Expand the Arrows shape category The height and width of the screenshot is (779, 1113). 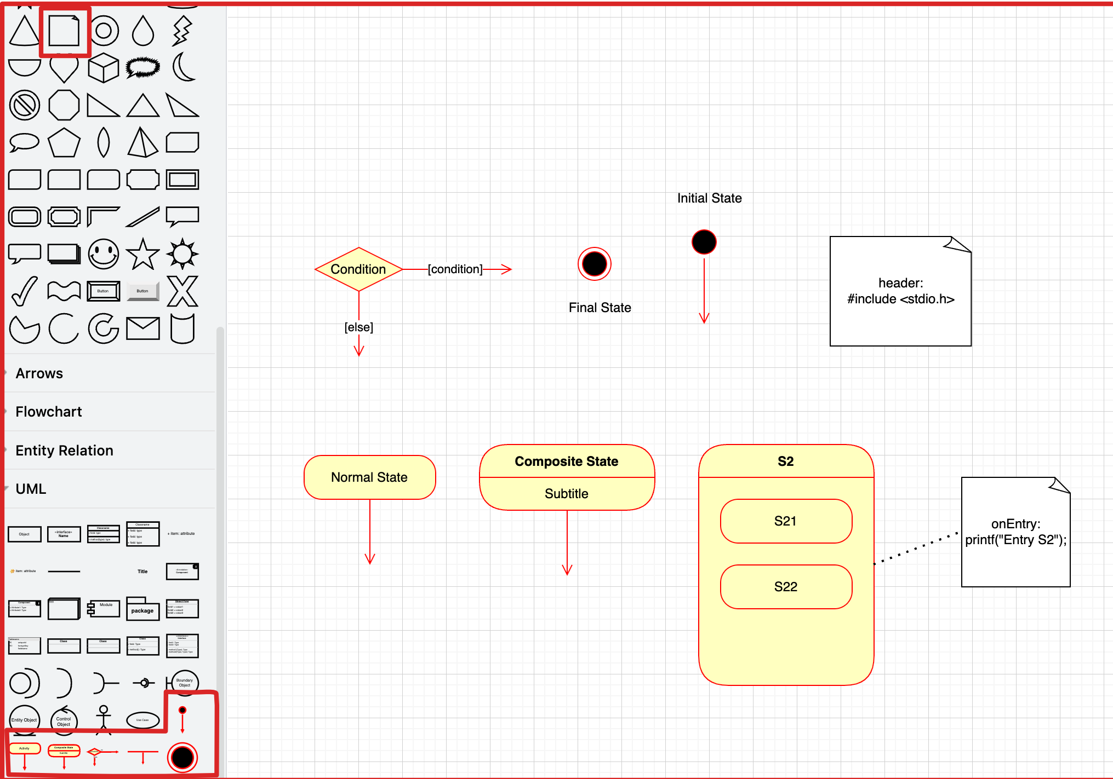pyautogui.click(x=39, y=373)
